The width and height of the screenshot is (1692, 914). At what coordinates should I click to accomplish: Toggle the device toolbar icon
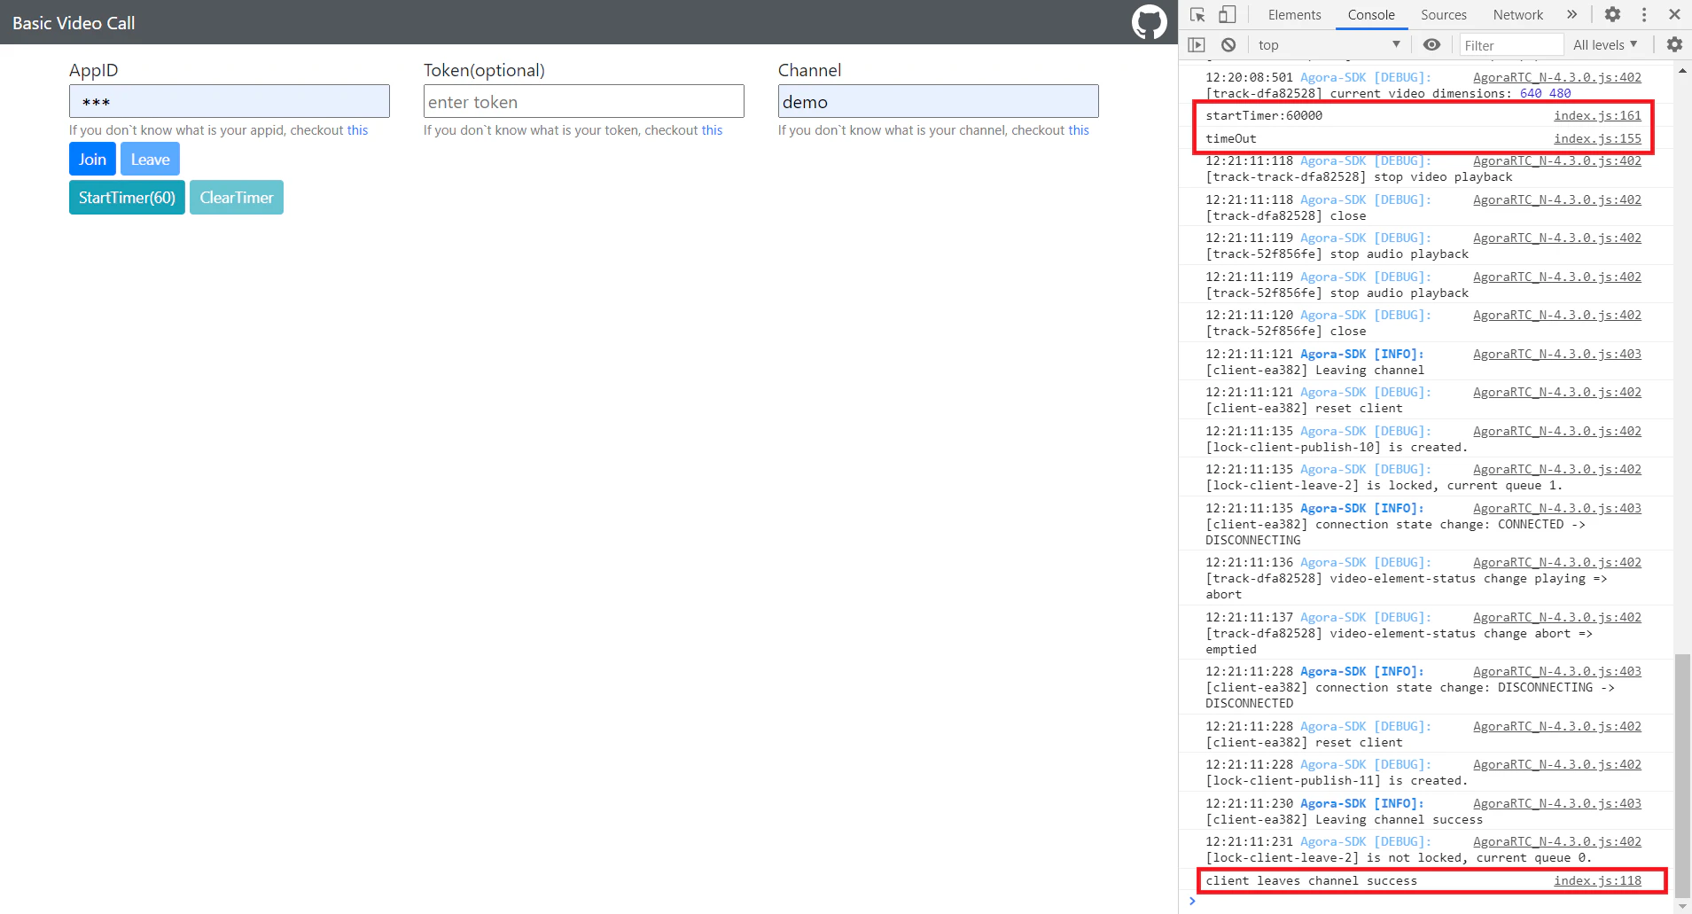(x=1227, y=15)
